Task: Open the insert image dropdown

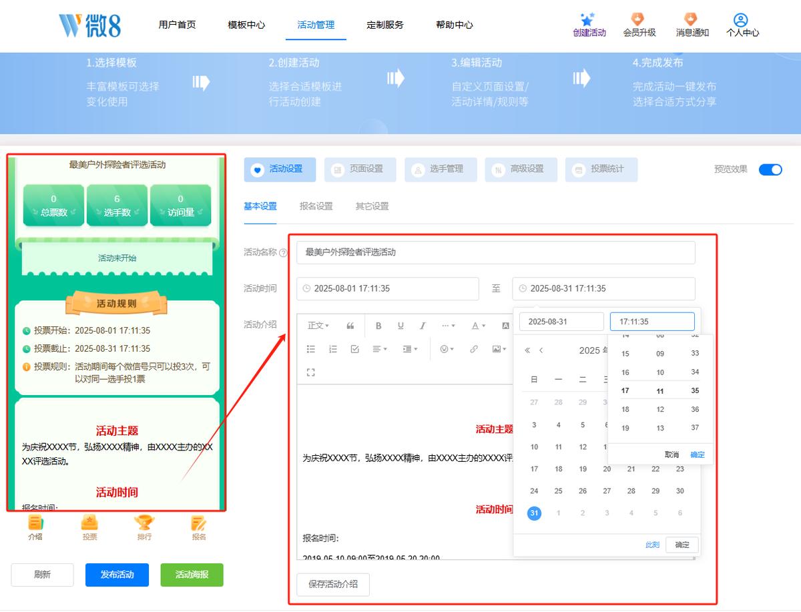Action: 499,349
